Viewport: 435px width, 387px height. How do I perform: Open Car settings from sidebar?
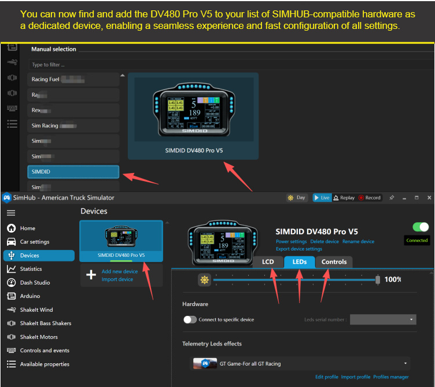pyautogui.click(x=11, y=242)
